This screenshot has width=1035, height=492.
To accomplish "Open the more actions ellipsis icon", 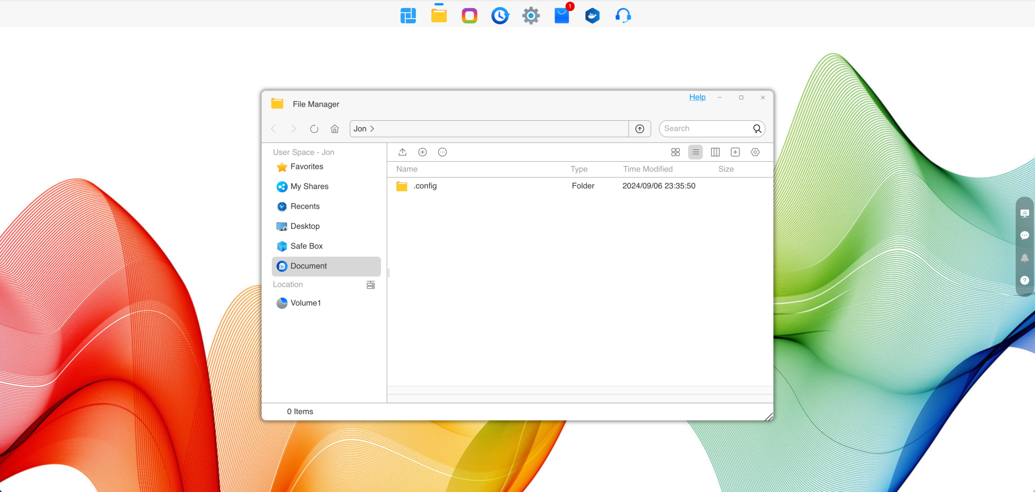I will pos(442,152).
